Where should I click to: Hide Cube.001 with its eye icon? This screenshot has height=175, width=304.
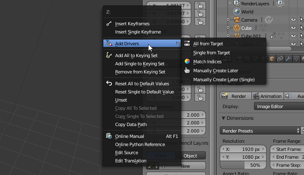(x=293, y=36)
